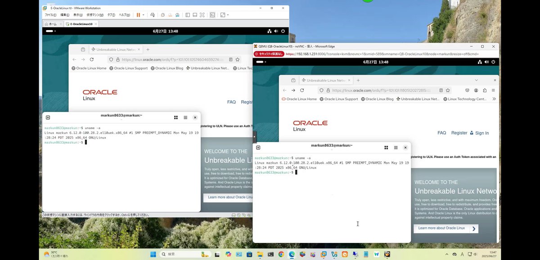Click the power icon in noVNC guest top bar
Viewport: 540px width, 260px height.
click(x=494, y=62)
